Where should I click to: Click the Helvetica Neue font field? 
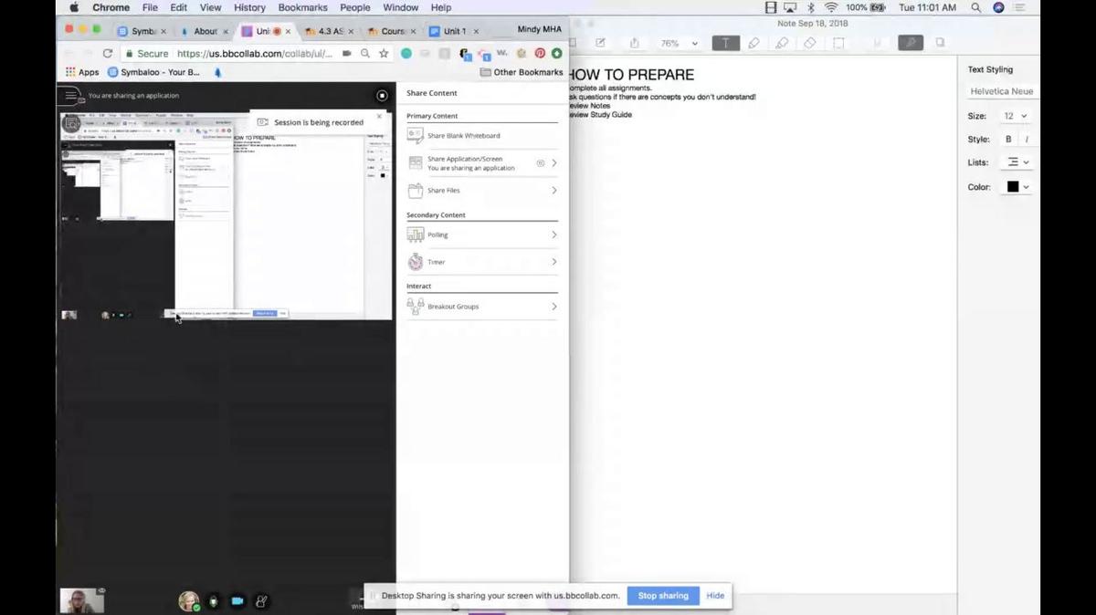point(1001,91)
